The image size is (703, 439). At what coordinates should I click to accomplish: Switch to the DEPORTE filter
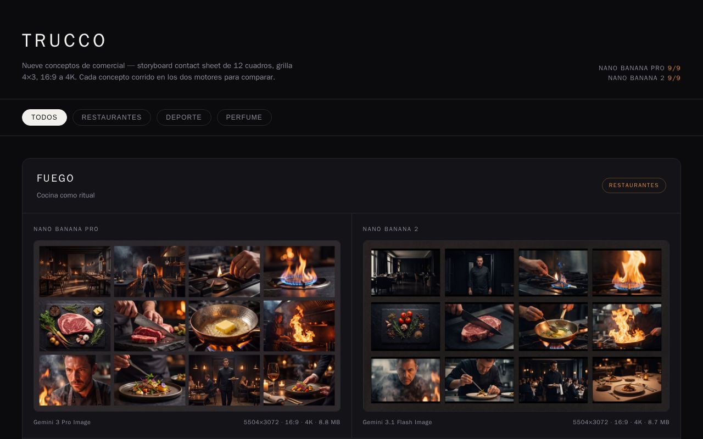184,117
